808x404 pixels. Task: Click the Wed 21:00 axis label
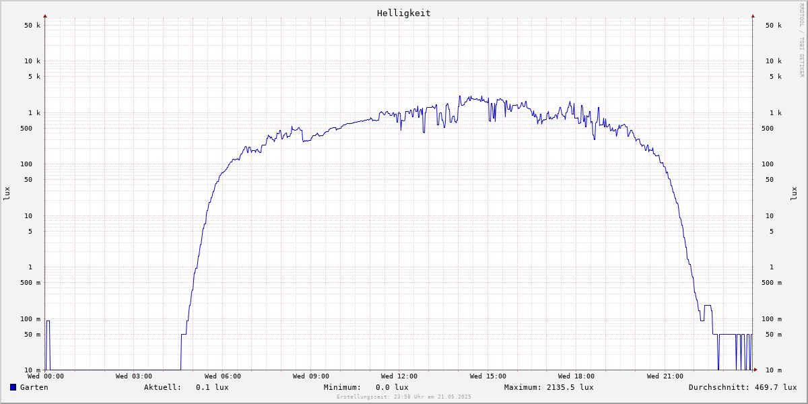(x=665, y=376)
